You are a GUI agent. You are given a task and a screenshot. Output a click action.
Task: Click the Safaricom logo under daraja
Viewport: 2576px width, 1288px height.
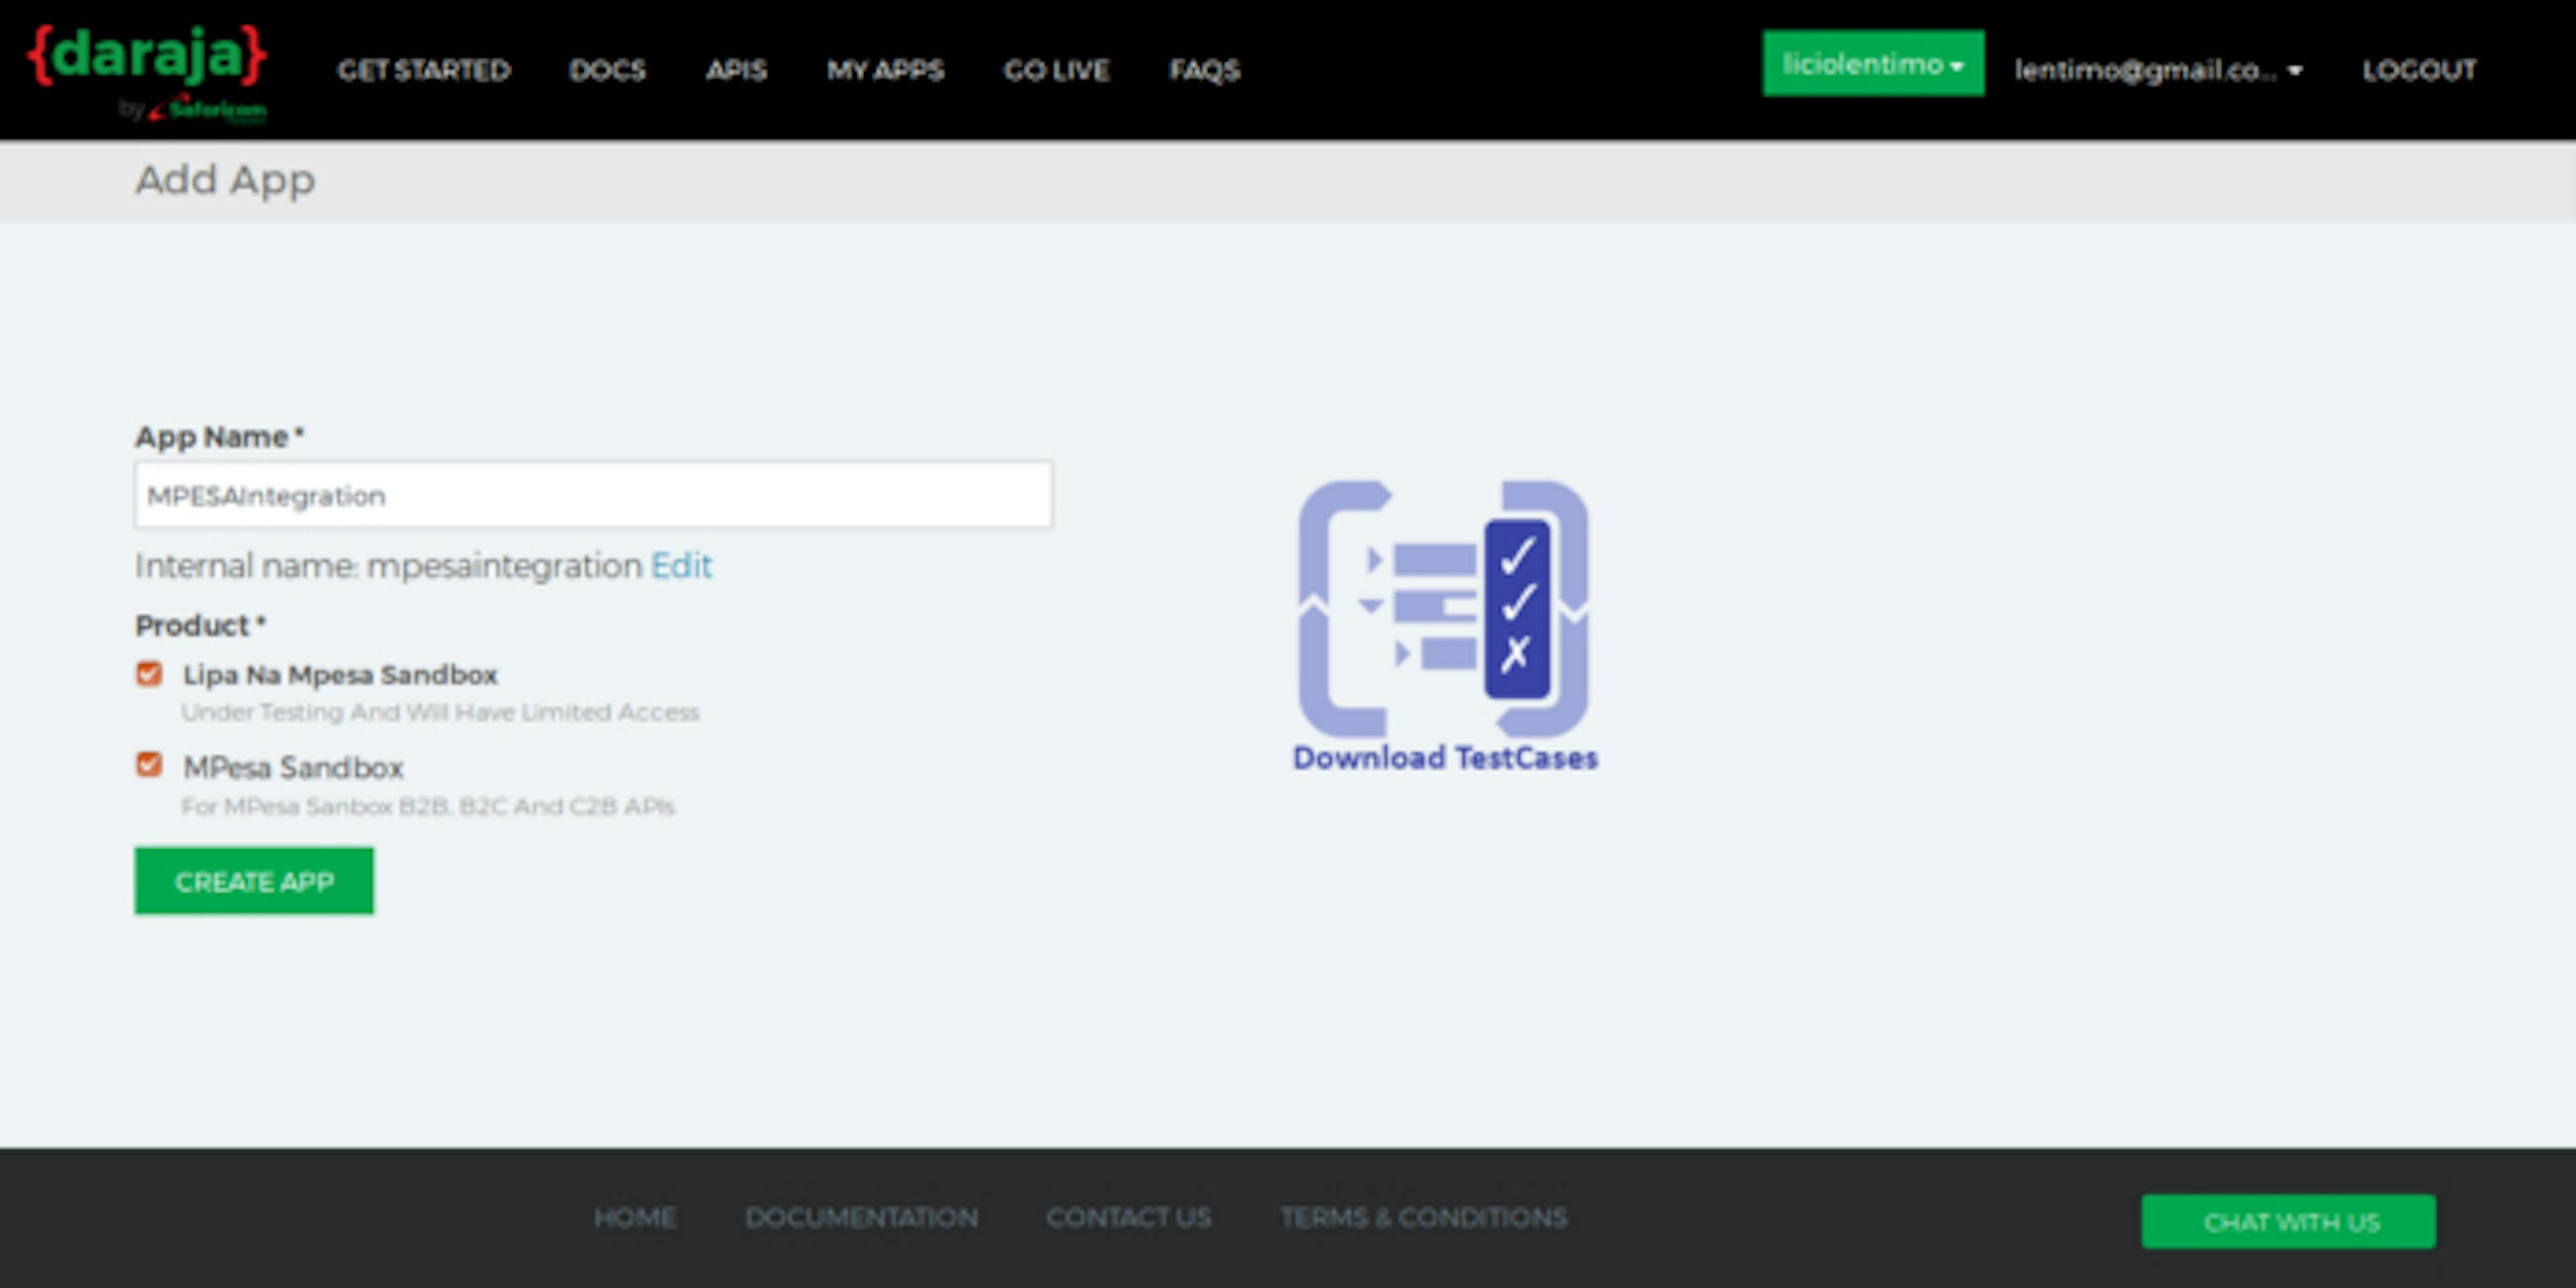click(x=207, y=109)
